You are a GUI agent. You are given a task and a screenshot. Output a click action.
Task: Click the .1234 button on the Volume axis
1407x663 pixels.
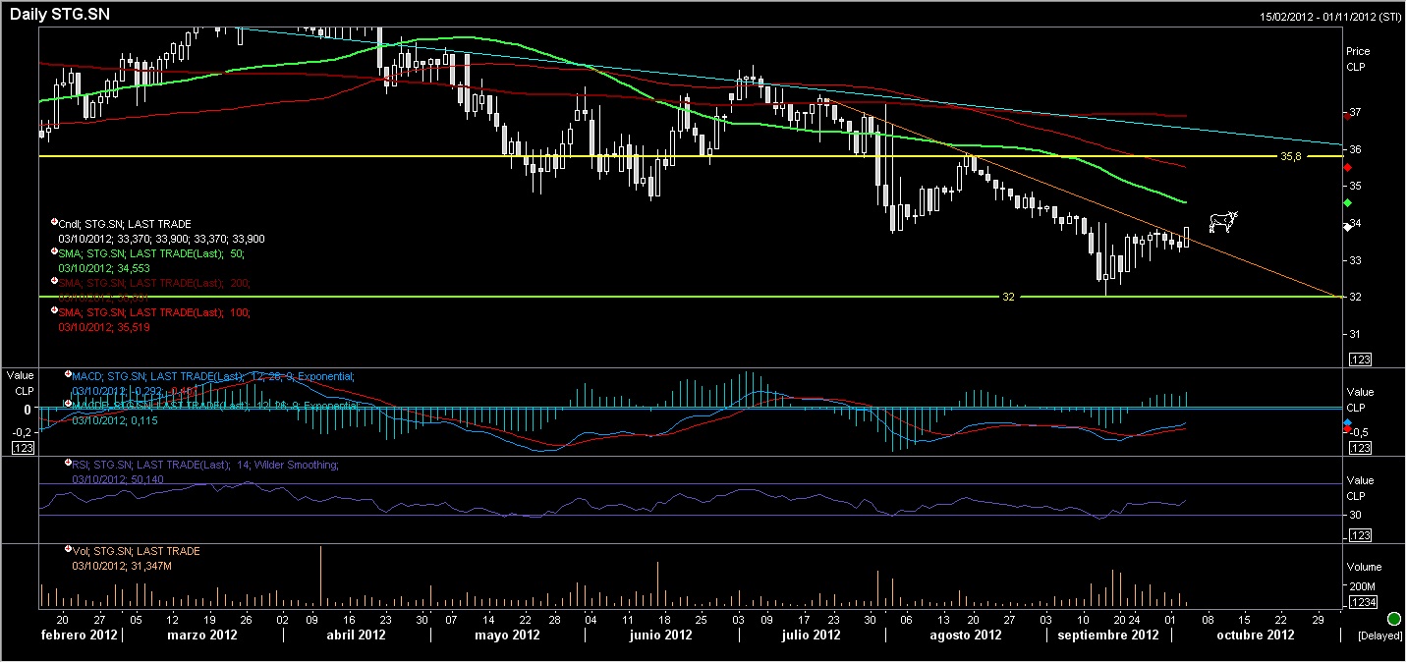click(1364, 602)
